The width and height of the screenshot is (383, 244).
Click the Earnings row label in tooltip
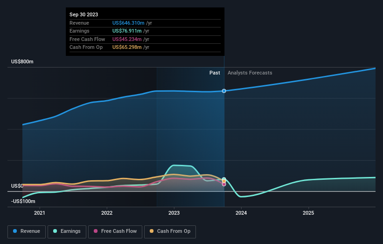click(x=79, y=31)
